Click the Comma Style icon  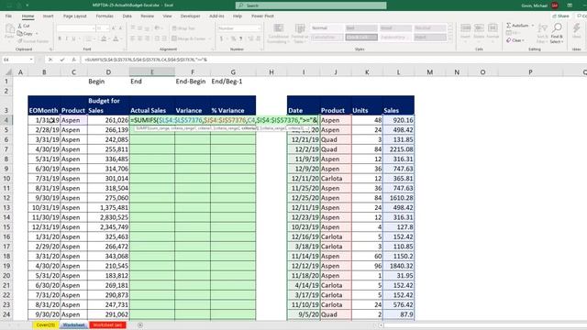pos(240,38)
